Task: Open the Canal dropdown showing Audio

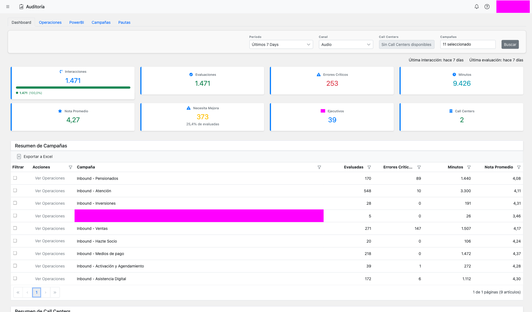Action: click(346, 44)
